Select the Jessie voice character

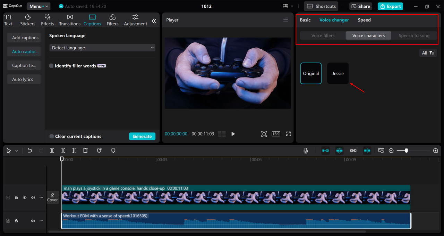point(338,73)
